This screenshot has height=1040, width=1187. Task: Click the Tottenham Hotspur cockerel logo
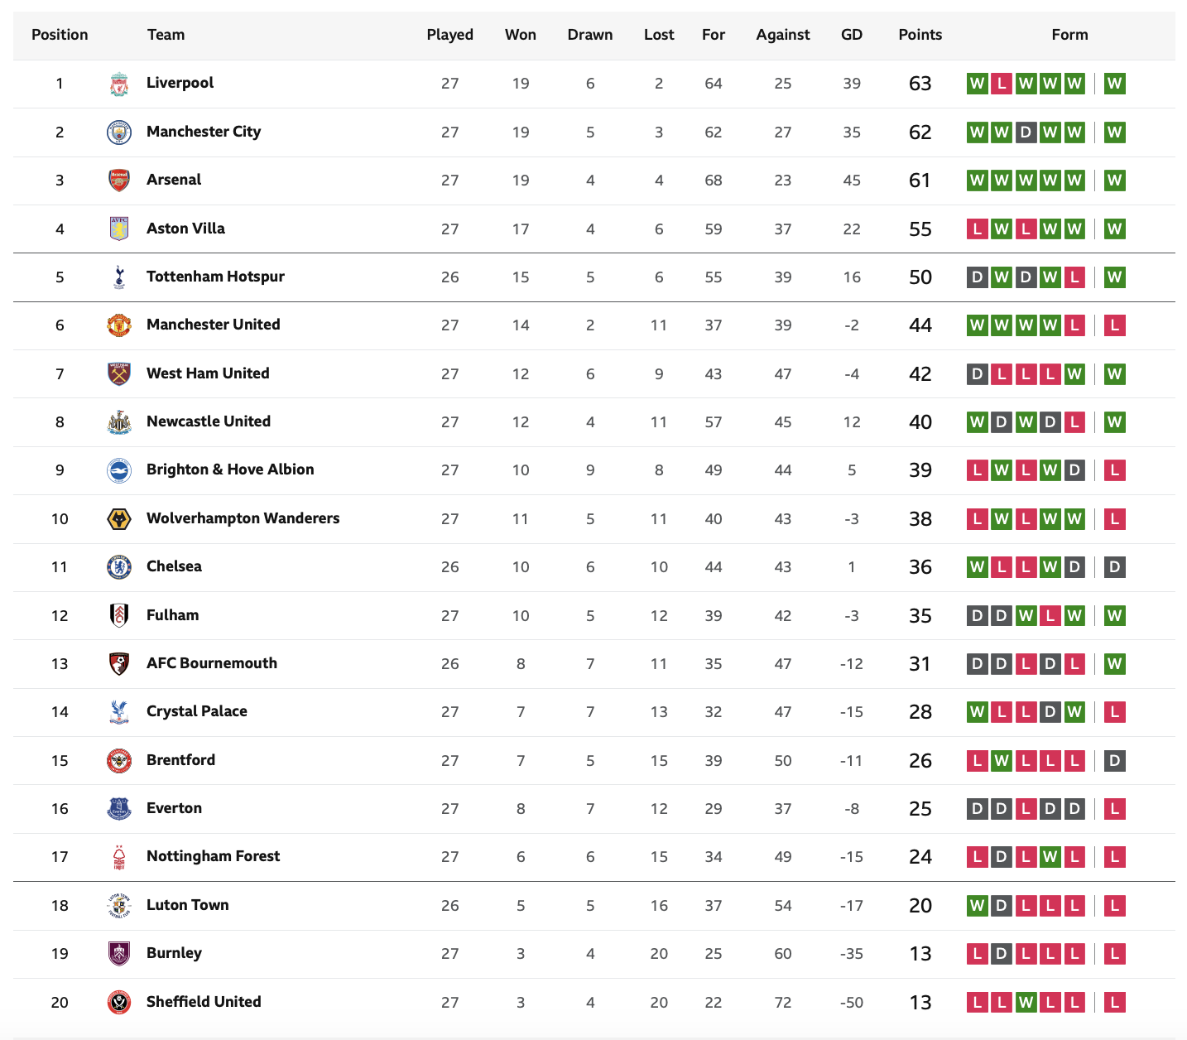click(x=119, y=277)
